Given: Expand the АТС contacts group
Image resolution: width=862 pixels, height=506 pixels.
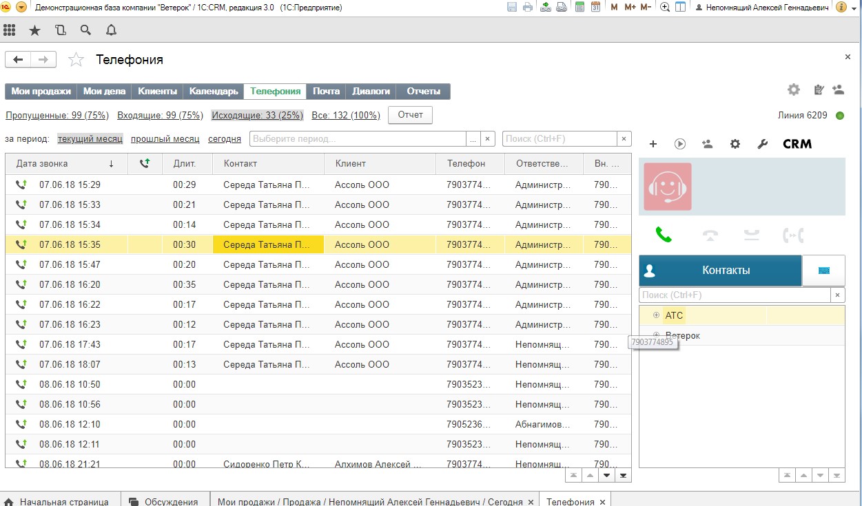Looking at the screenshot, I should 656,315.
